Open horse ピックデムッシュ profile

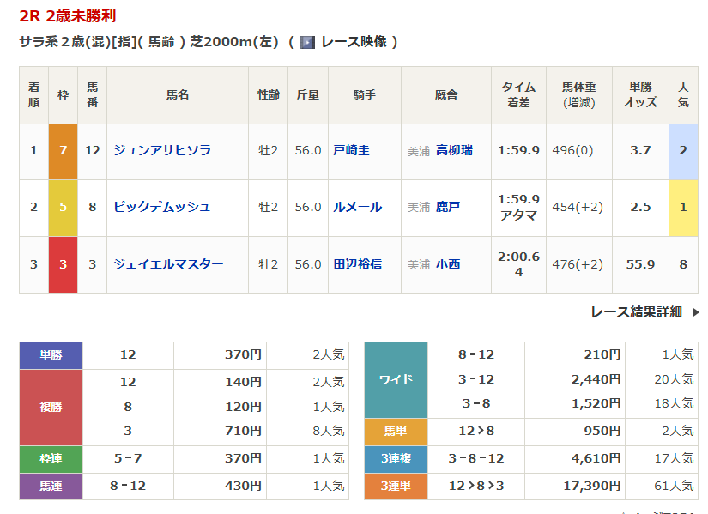162,207
